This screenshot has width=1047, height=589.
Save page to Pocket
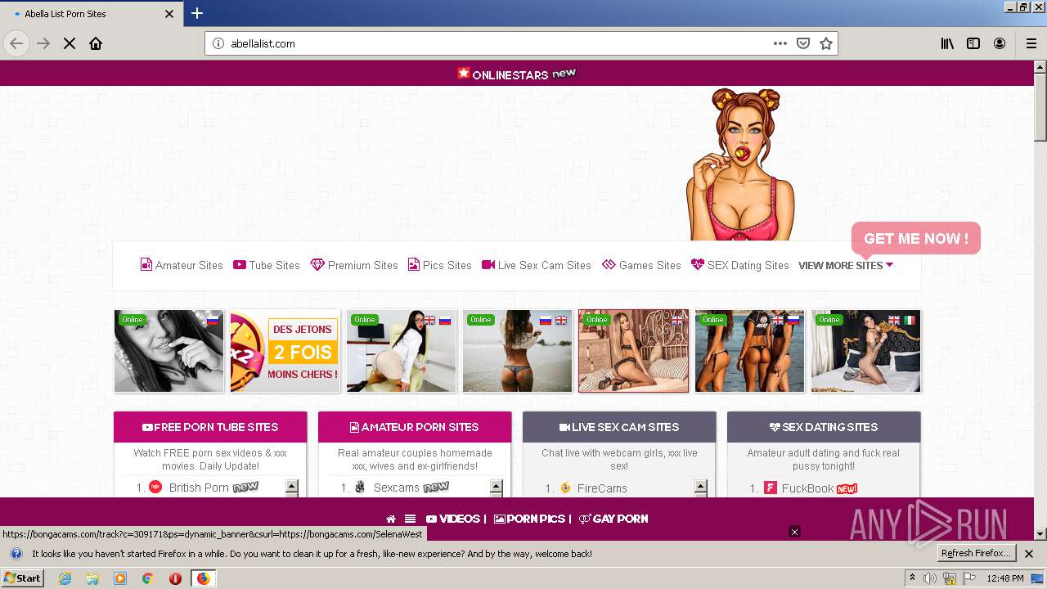tap(803, 43)
